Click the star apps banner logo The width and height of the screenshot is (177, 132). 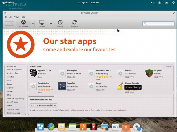click(20, 45)
